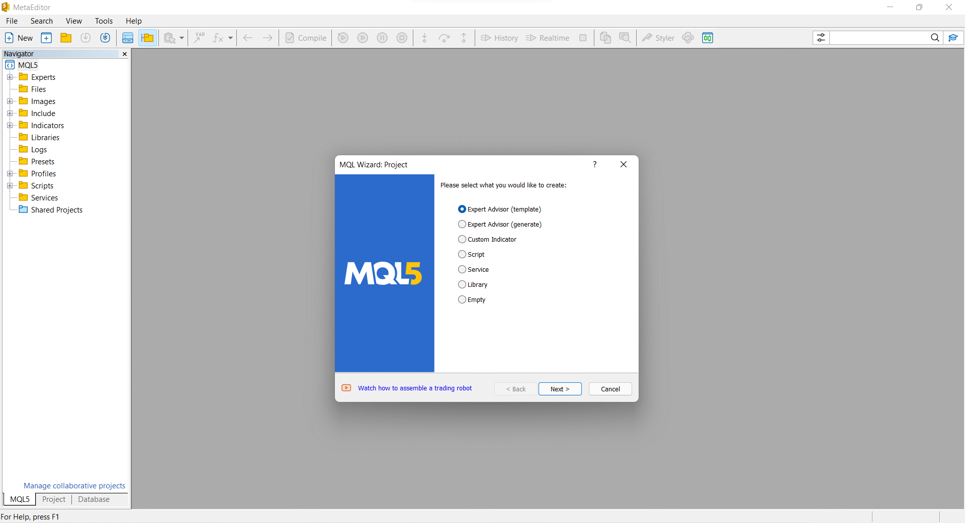
Task: Click the MQL5 Cloud Protector icon
Action: coord(688,38)
